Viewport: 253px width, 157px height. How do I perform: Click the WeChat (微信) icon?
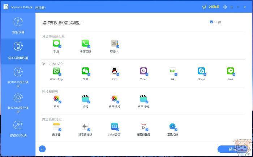tap(85, 71)
